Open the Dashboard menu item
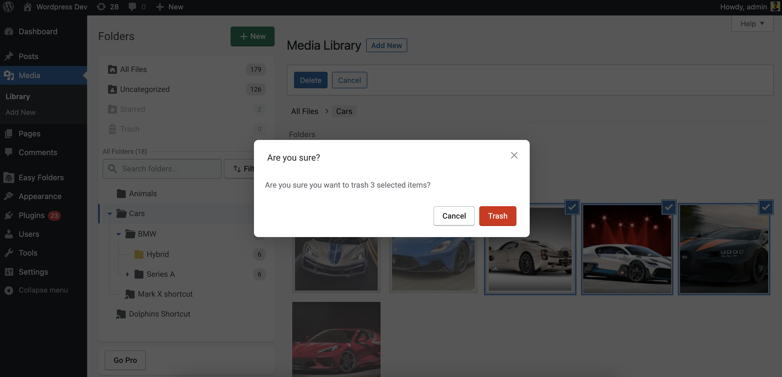782x377 pixels. pyautogui.click(x=43, y=31)
